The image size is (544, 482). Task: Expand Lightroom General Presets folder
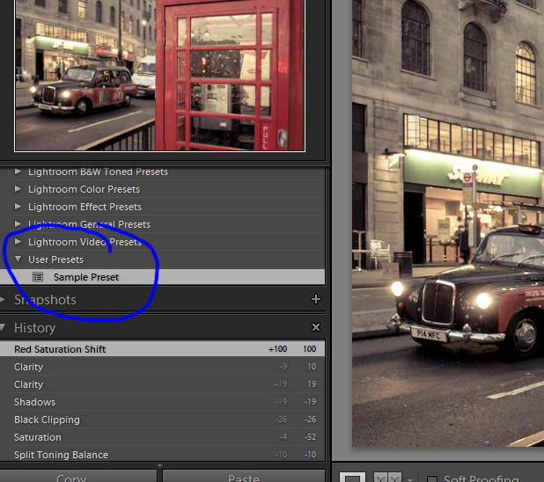coord(19,224)
